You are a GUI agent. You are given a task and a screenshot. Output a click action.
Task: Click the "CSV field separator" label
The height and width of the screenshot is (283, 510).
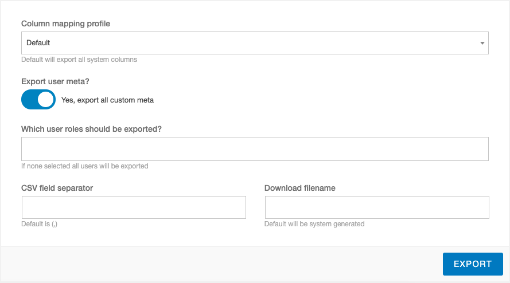(x=57, y=188)
